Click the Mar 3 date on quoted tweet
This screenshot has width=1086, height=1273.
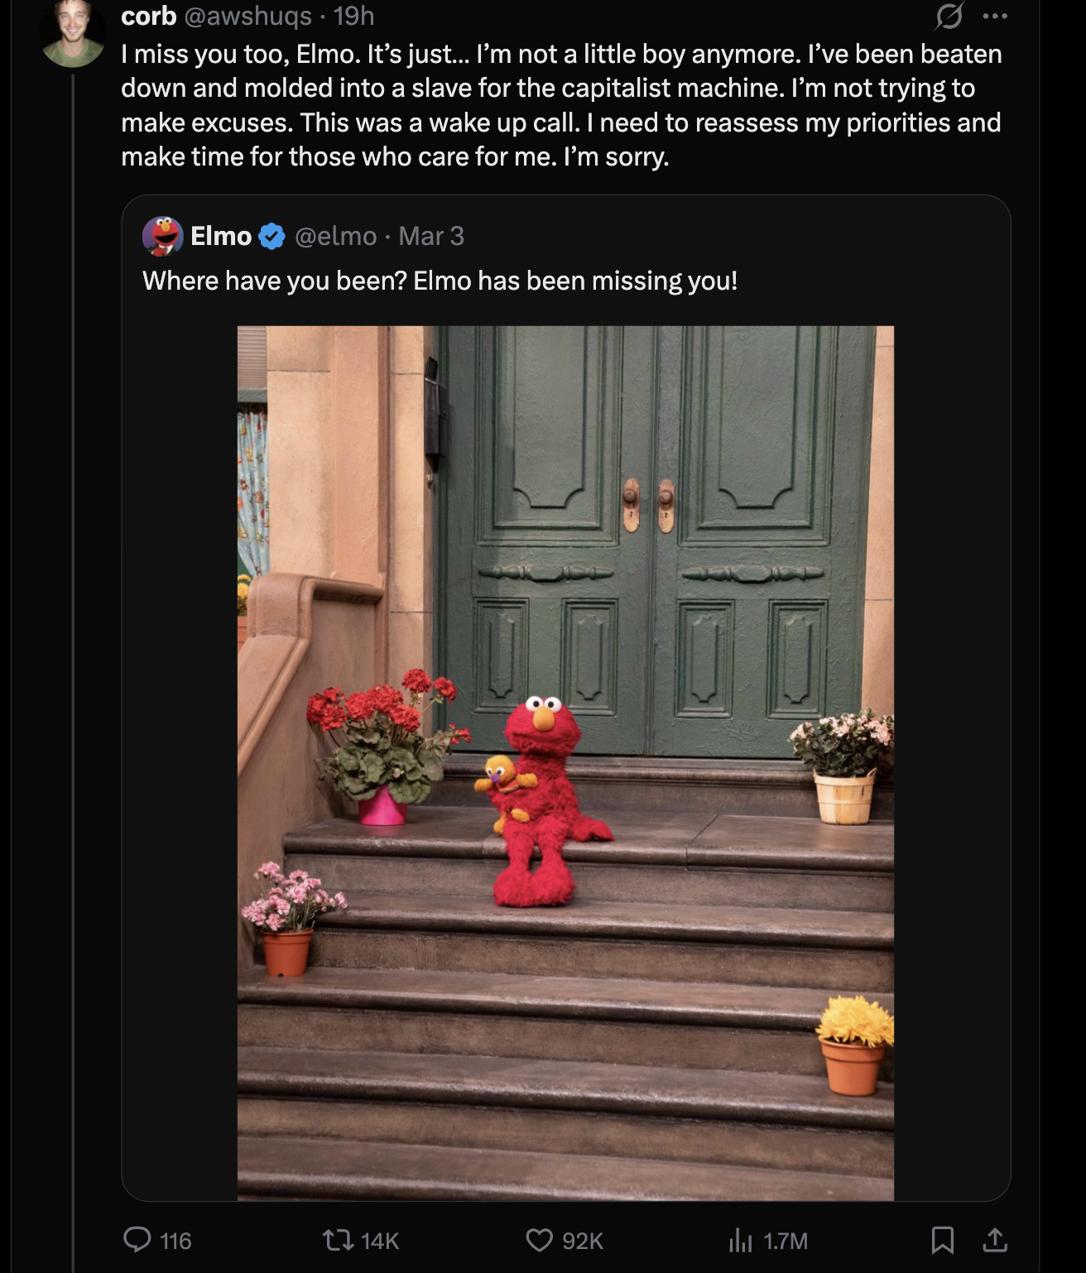point(431,236)
